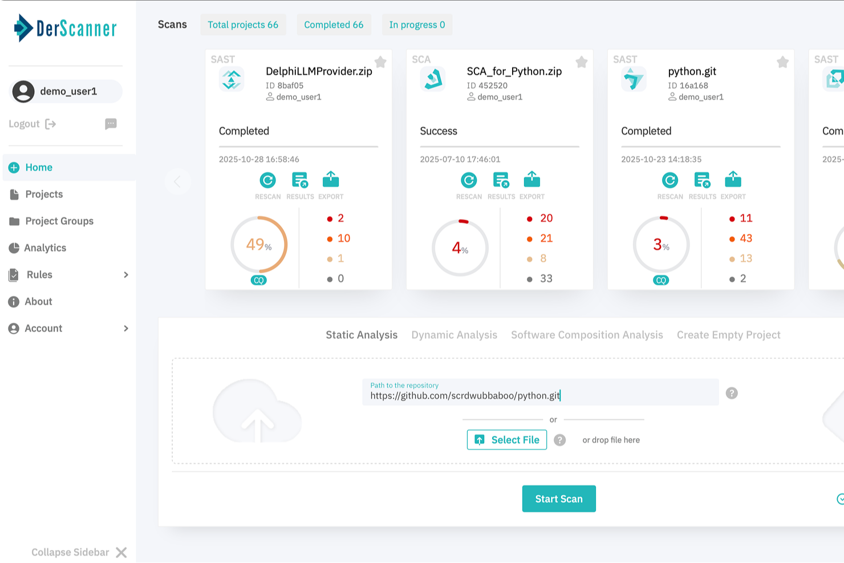Click the Select File button
This screenshot has height=563, width=844.
[507, 440]
